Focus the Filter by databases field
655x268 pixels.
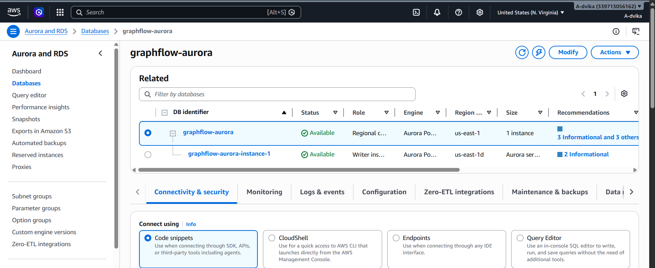coord(277,94)
